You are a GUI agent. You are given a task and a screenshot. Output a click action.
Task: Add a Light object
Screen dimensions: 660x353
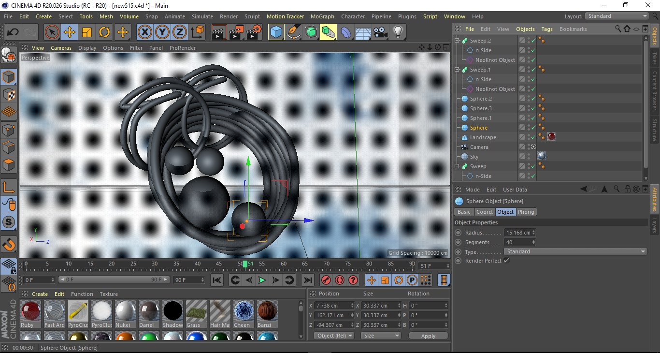tap(398, 32)
